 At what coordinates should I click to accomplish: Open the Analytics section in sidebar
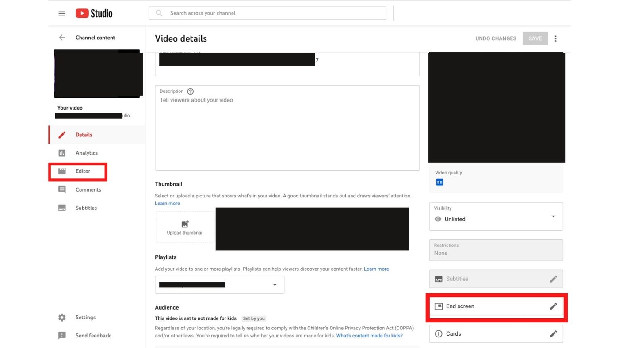[86, 153]
